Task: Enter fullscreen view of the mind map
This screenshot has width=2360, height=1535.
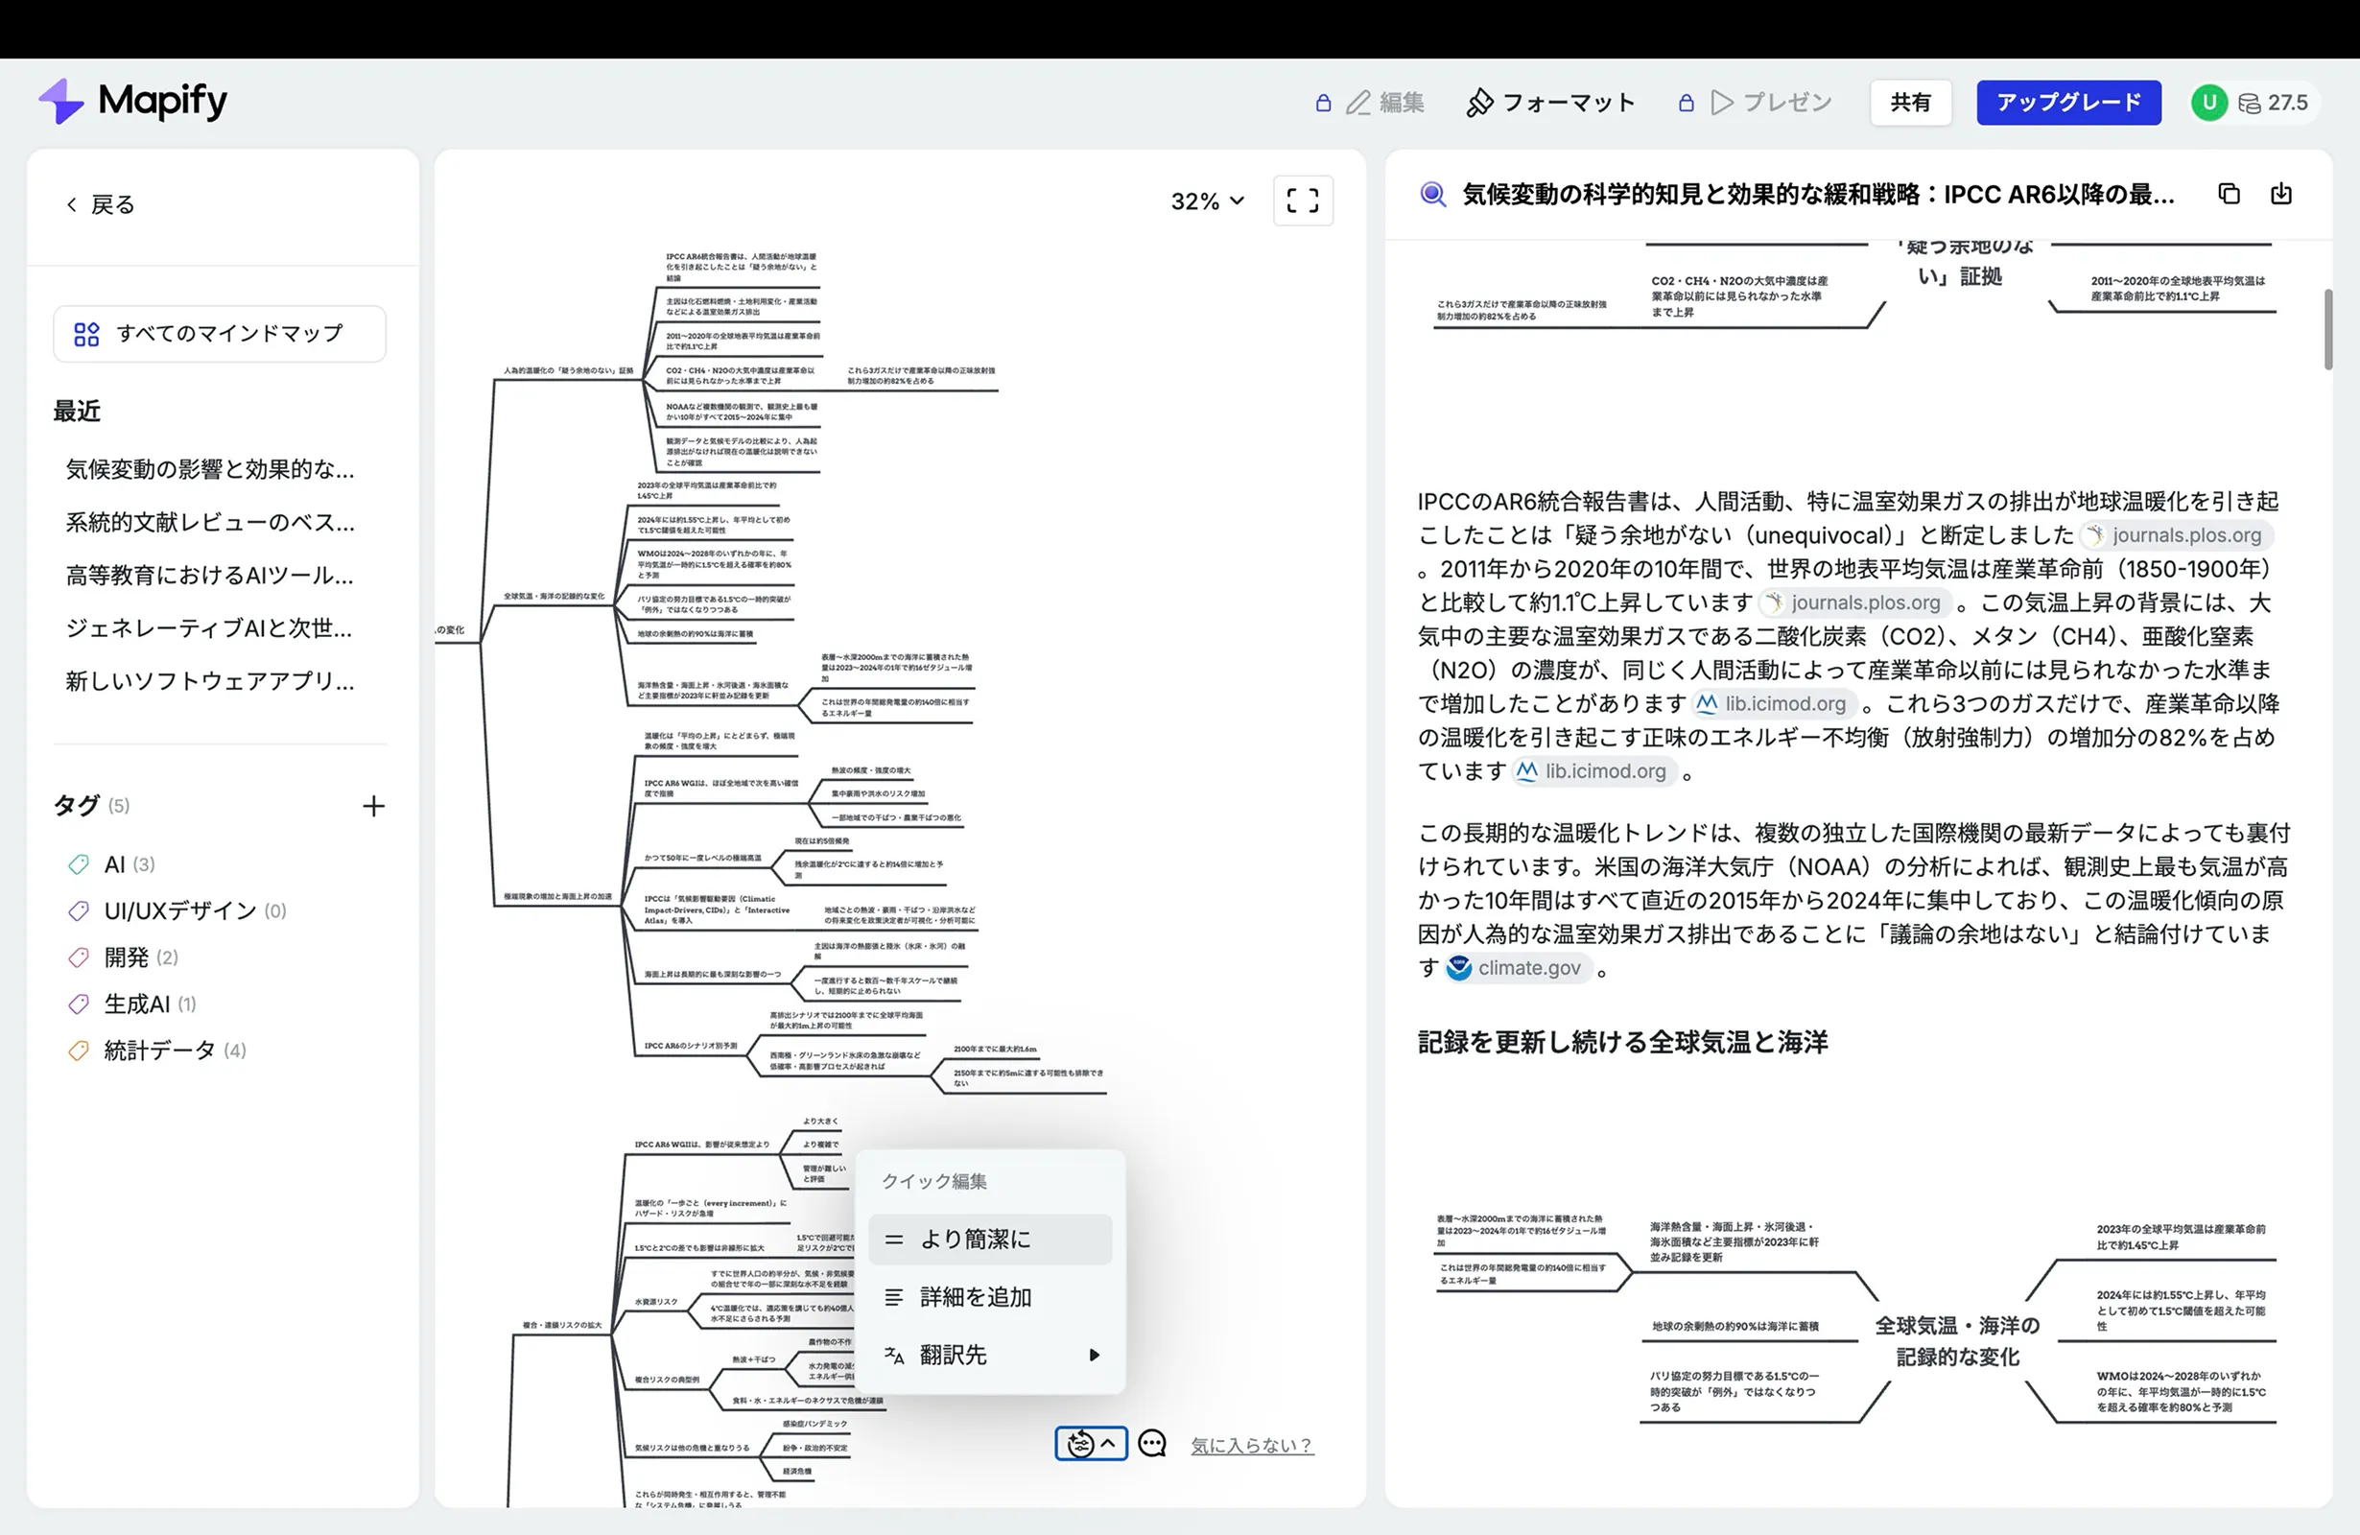Action: 1302,201
